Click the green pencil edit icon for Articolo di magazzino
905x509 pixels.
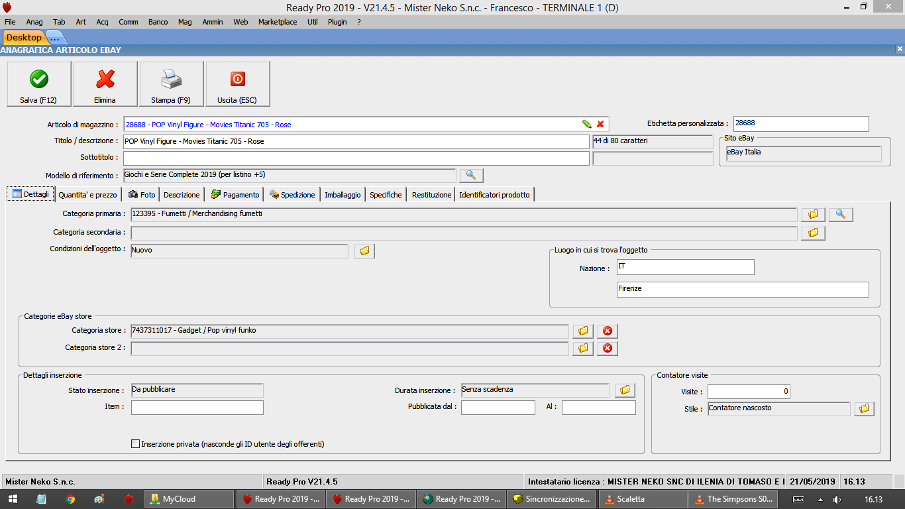pos(586,124)
